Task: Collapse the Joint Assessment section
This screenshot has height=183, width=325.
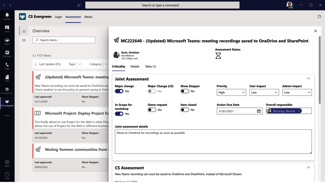Action: [x=308, y=79]
